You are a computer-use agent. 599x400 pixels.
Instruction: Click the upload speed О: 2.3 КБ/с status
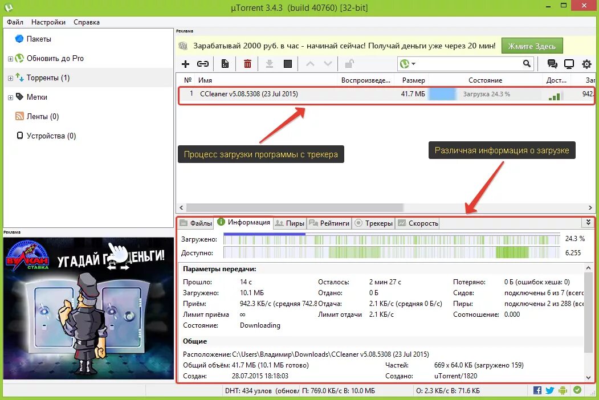point(448,391)
